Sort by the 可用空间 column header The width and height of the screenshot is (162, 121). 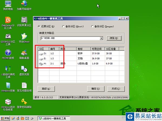tap(98, 49)
